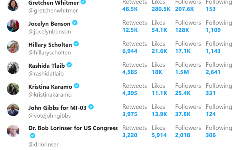The width and height of the screenshot is (238, 150).
Task: Click Rashida Tlaib's verified checkmark badge
Action: coord(69,65)
